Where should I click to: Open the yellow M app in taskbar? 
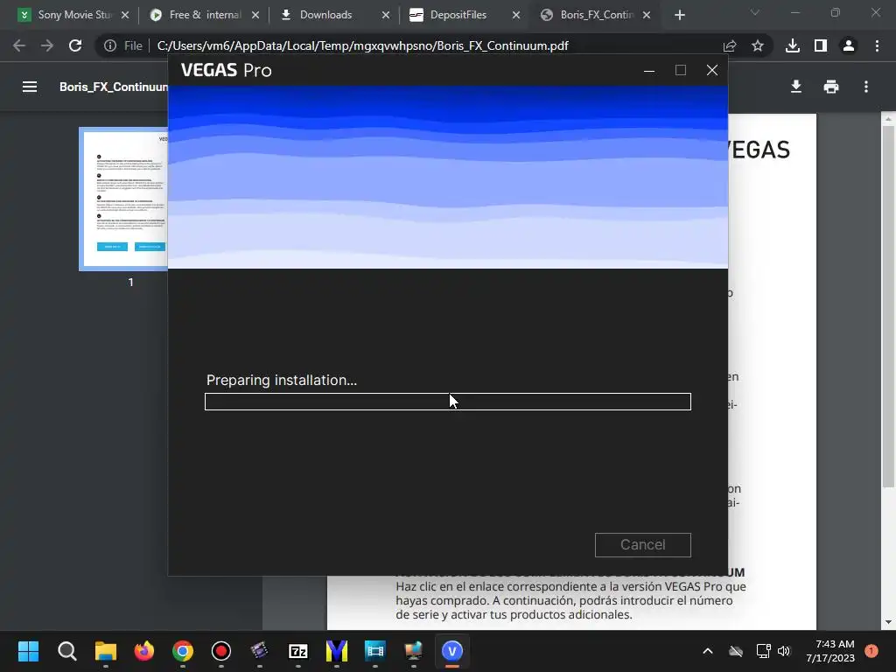[337, 651]
